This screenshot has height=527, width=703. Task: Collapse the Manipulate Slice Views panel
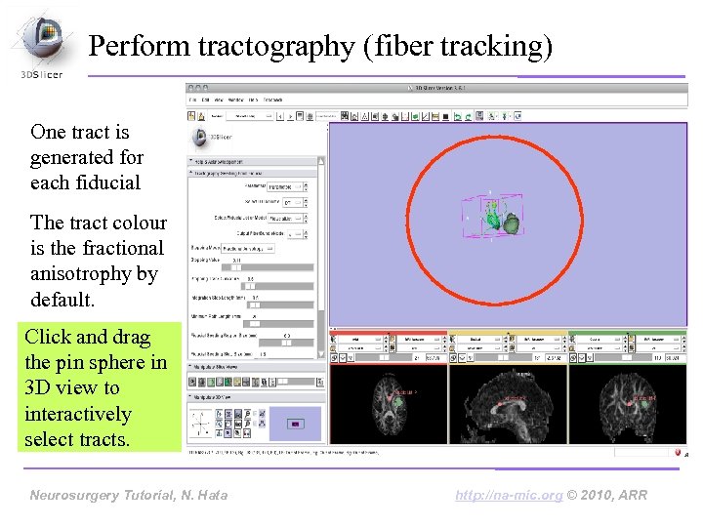click(x=257, y=367)
